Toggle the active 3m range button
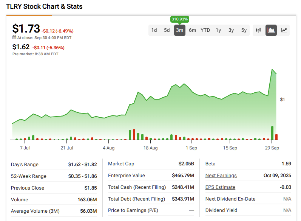The image size is (301, 221). pos(179,30)
